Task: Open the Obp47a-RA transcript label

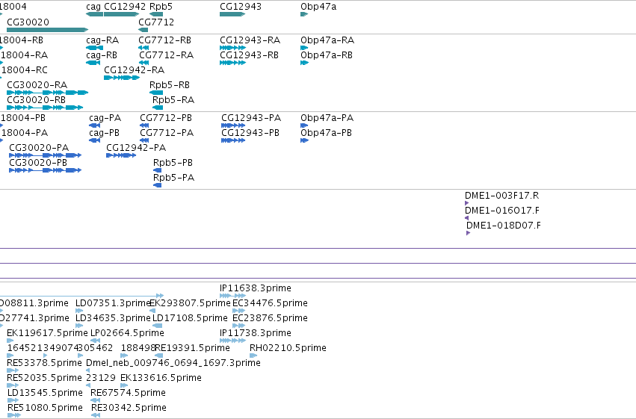Action: tap(327, 40)
